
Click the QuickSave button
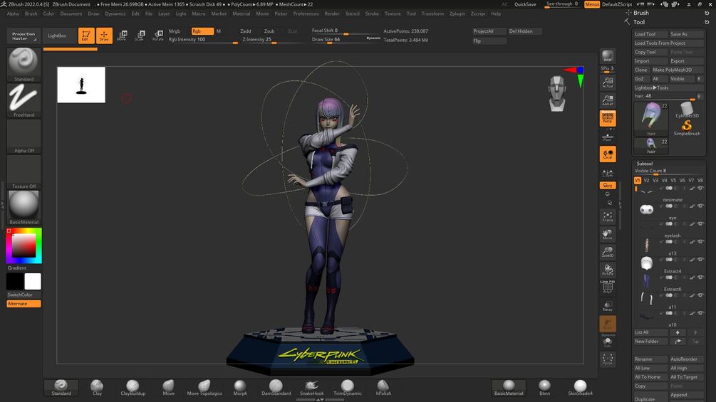point(525,4)
